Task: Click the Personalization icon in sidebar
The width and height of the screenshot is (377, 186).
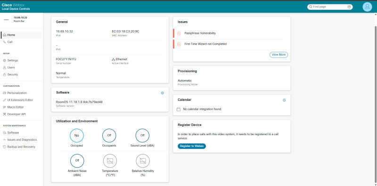Action: click(x=4, y=93)
